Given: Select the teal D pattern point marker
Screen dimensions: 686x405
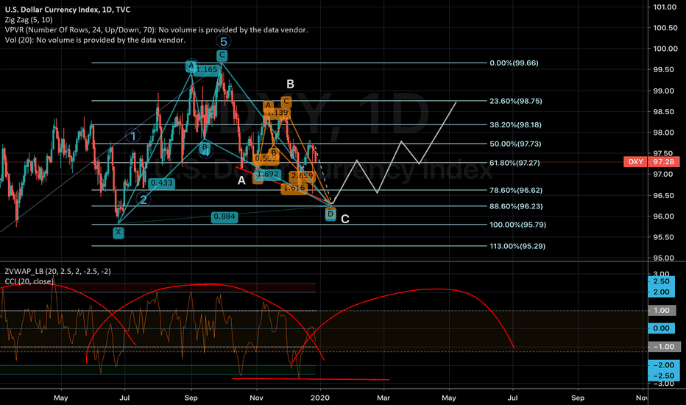Looking at the screenshot, I should tap(330, 214).
